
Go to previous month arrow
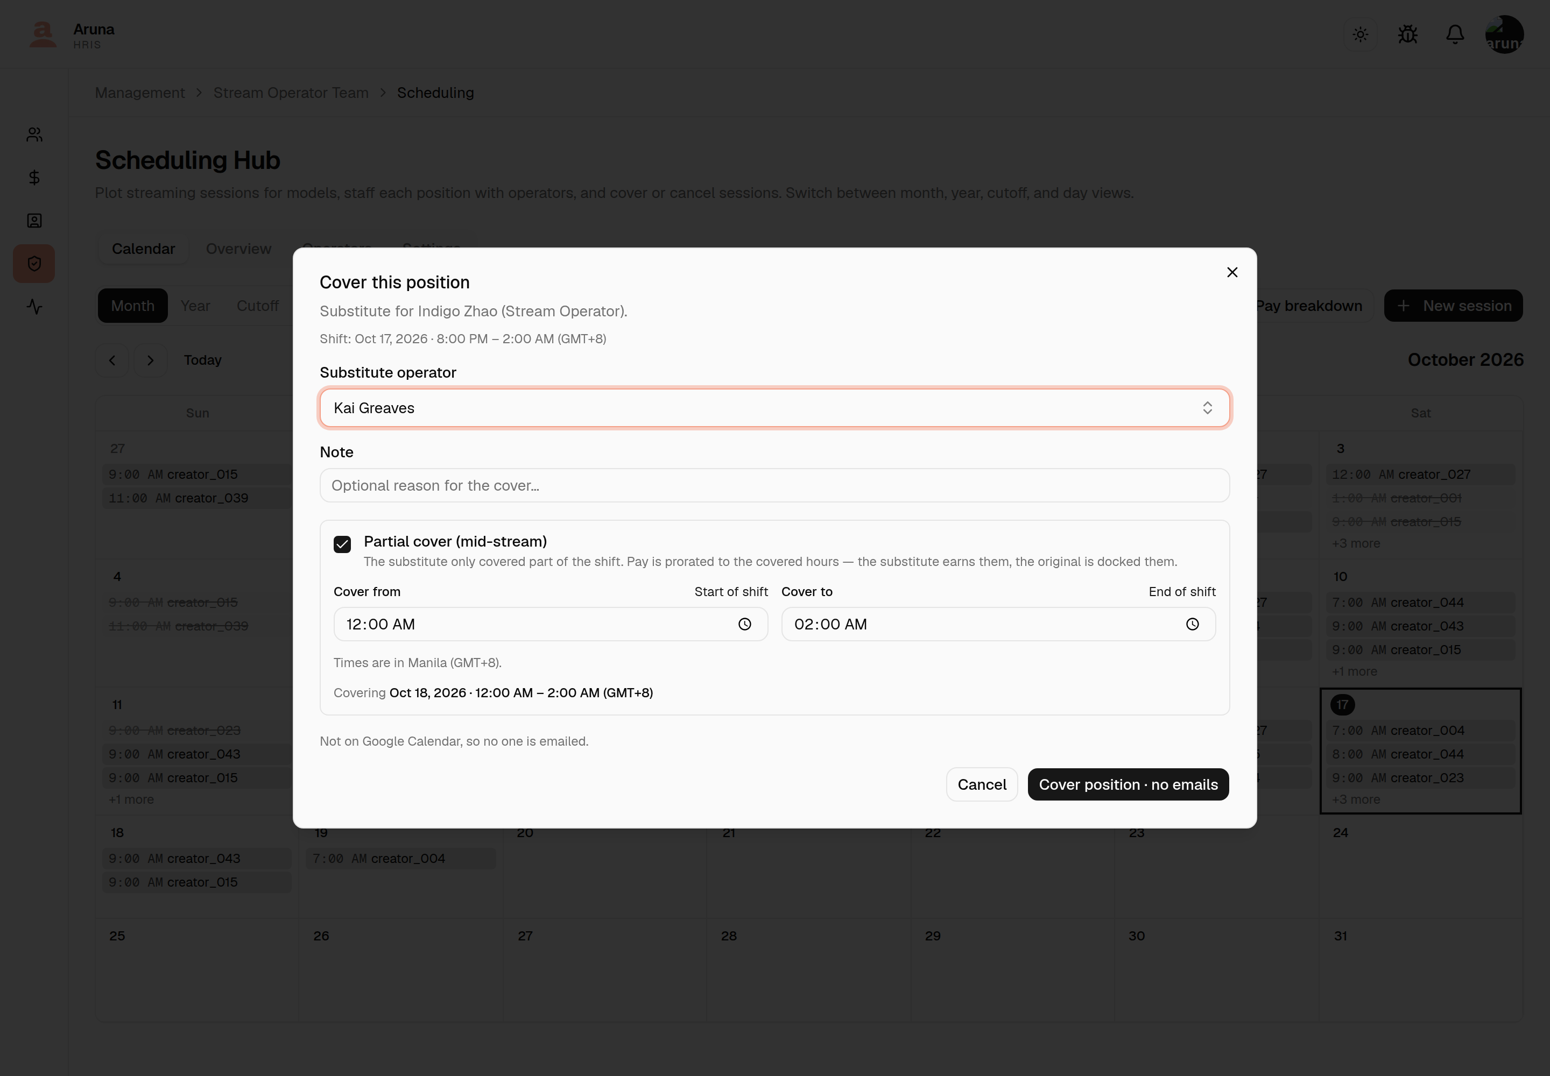tap(112, 360)
